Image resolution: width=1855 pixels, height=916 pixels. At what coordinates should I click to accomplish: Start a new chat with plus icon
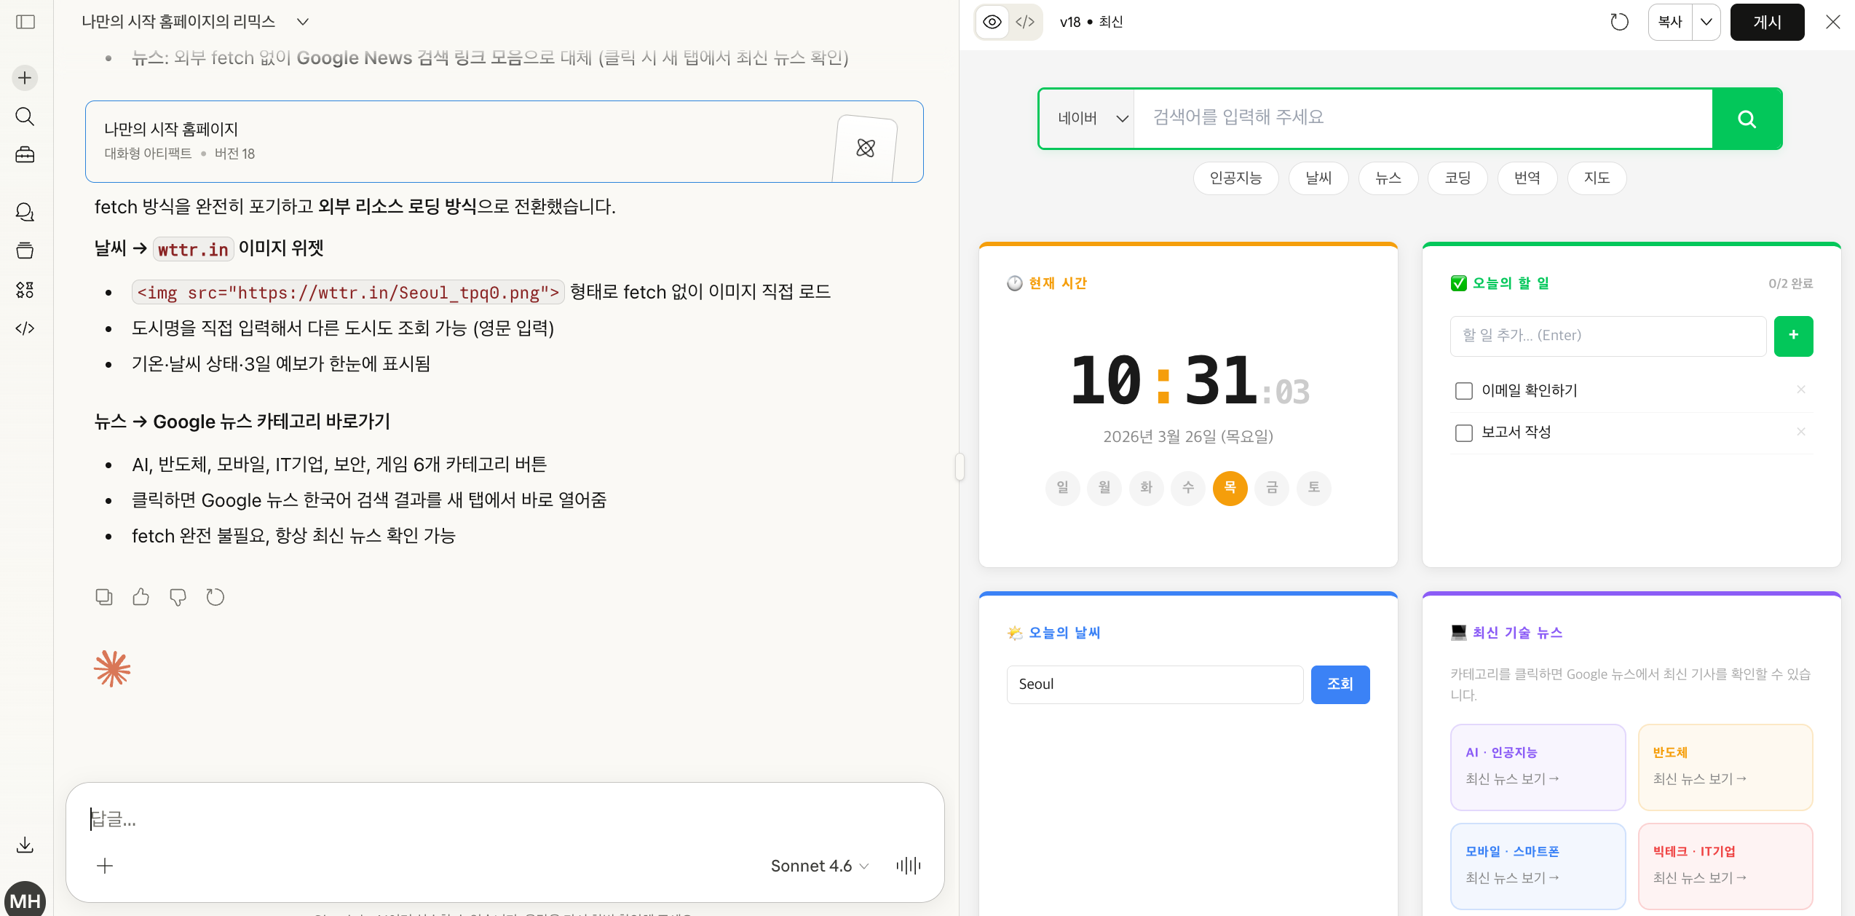tap(25, 78)
